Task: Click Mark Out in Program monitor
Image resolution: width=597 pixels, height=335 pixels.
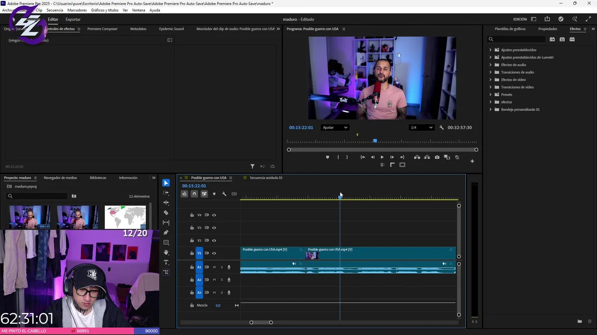Action: (x=347, y=157)
